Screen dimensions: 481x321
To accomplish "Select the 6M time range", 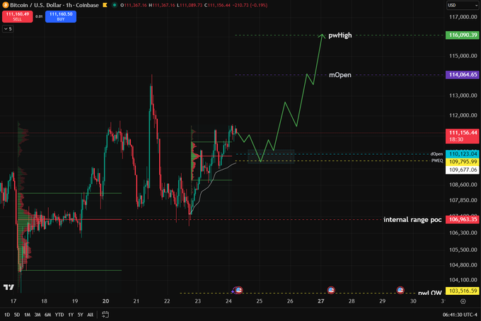I will [47, 315].
